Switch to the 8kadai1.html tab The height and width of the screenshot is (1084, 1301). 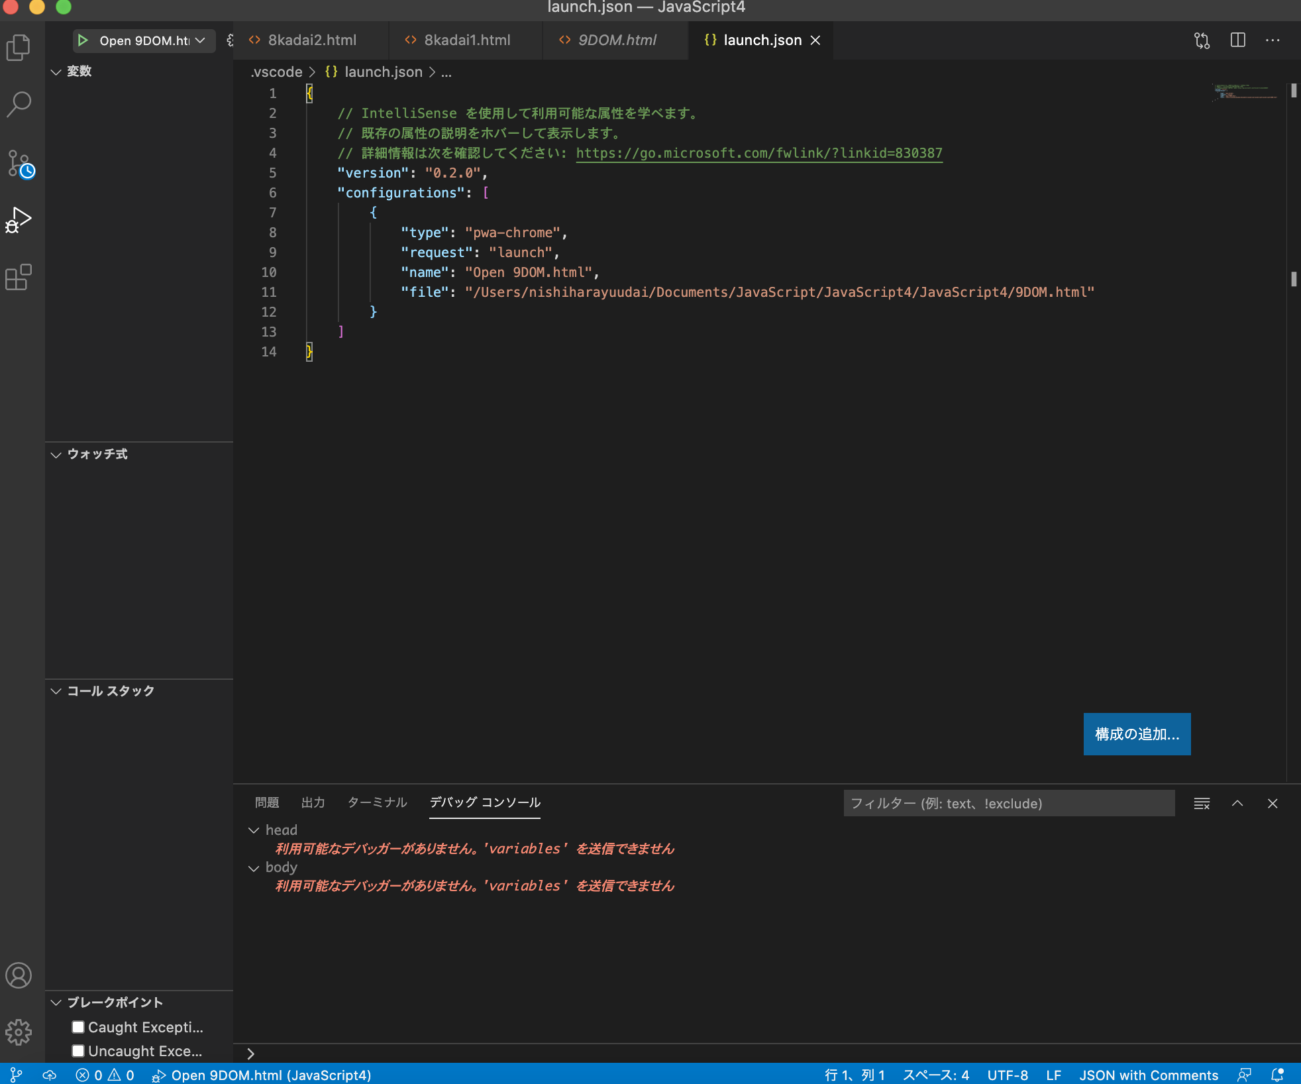click(466, 40)
